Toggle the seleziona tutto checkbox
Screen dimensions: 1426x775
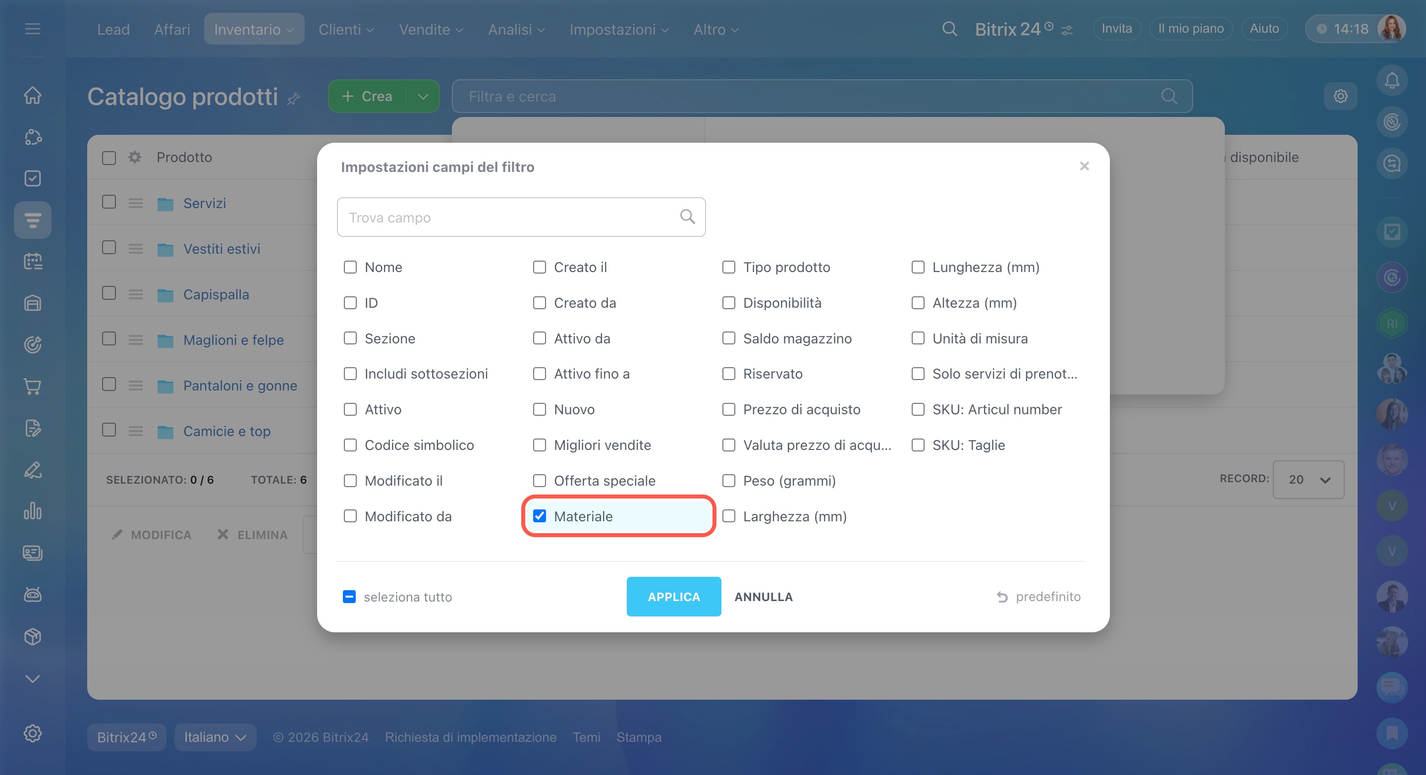(349, 596)
